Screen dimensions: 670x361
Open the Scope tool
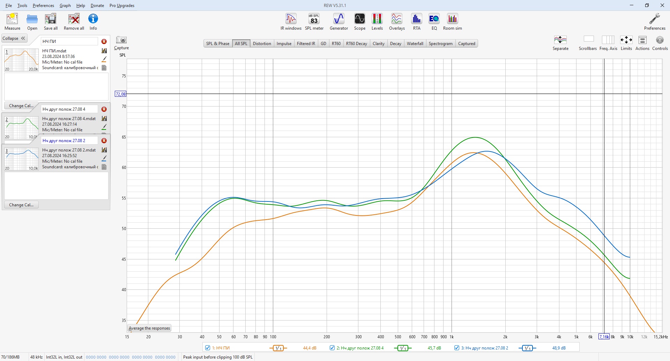coord(360,22)
